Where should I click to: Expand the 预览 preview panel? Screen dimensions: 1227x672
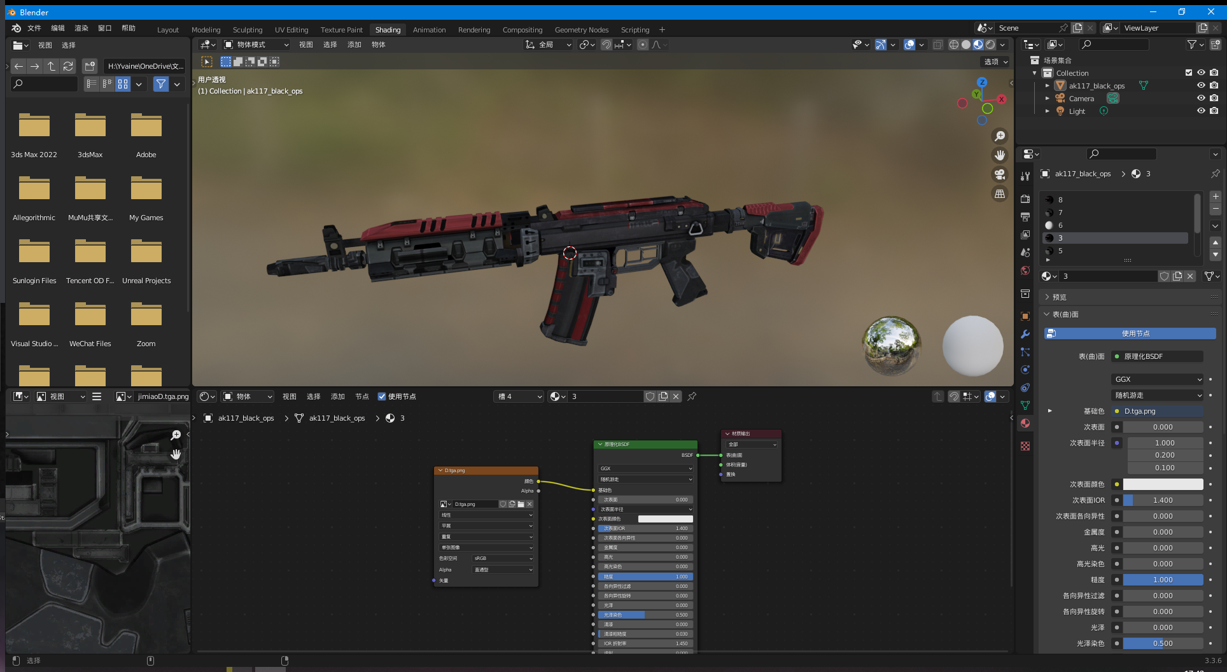1059,297
